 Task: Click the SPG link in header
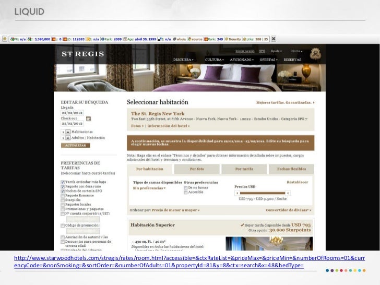point(262,51)
